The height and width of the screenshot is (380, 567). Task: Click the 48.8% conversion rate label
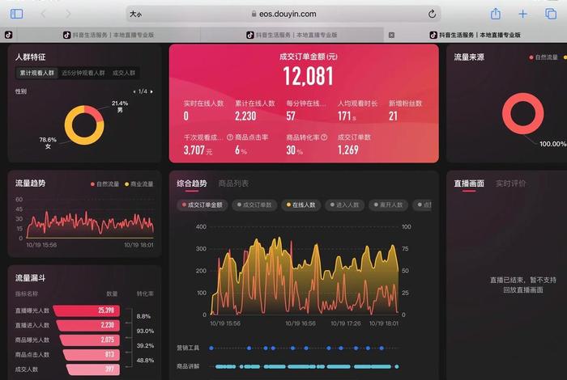(145, 360)
